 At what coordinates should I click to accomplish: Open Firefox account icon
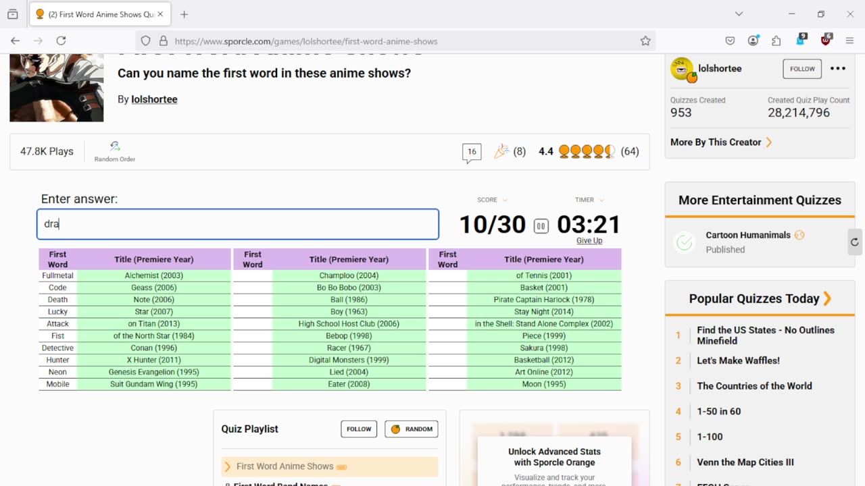tap(753, 41)
